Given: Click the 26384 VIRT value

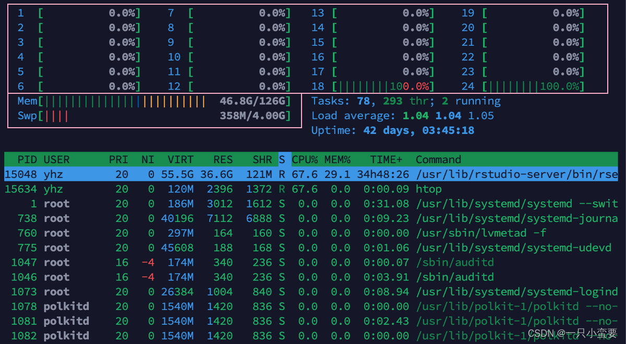Looking at the screenshot, I should pos(177,291).
